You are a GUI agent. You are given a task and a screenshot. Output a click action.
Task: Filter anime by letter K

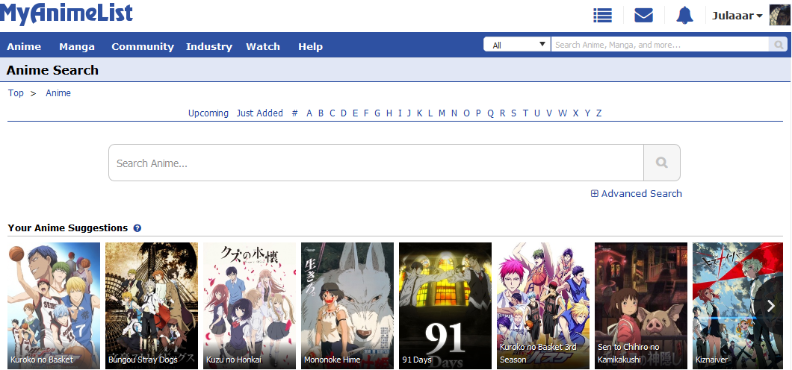coord(419,113)
